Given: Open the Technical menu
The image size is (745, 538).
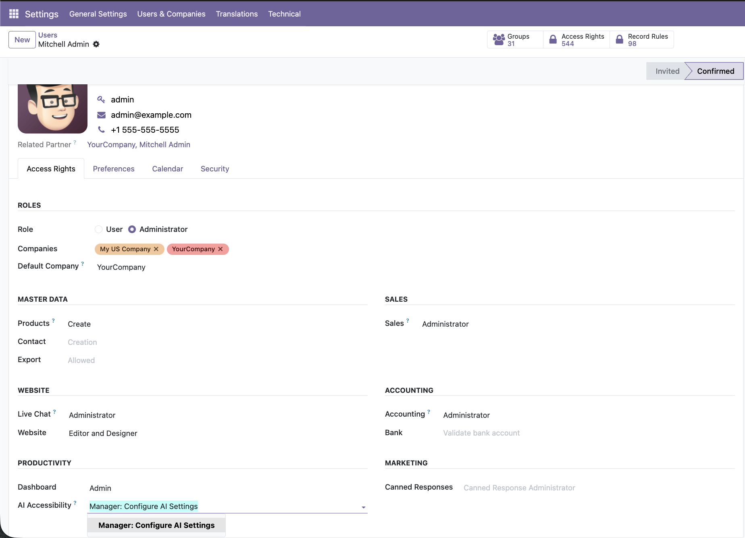Looking at the screenshot, I should pyautogui.click(x=284, y=14).
